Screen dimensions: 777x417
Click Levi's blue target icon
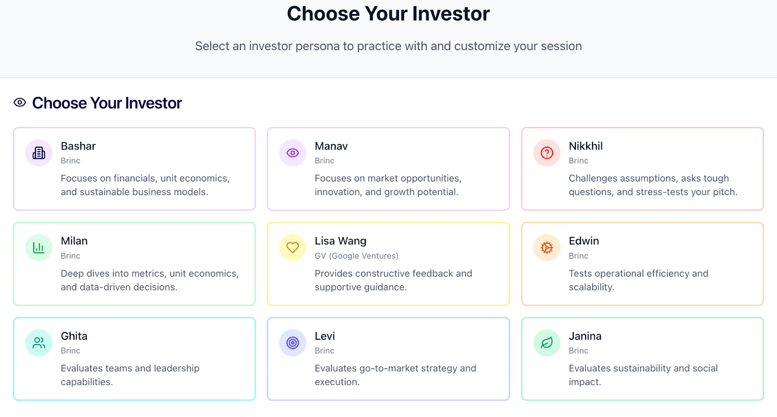coord(292,343)
